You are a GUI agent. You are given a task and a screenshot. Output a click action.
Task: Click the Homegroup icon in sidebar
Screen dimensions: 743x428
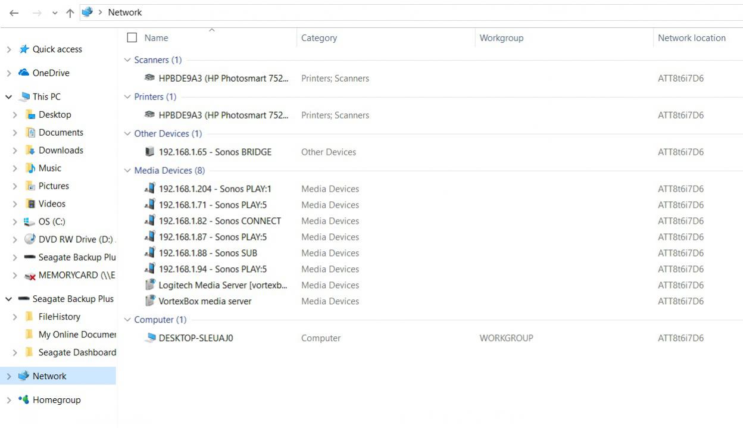(24, 399)
